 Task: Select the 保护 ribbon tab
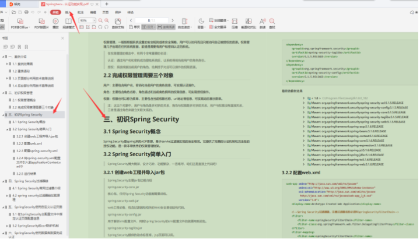coord(118,12)
